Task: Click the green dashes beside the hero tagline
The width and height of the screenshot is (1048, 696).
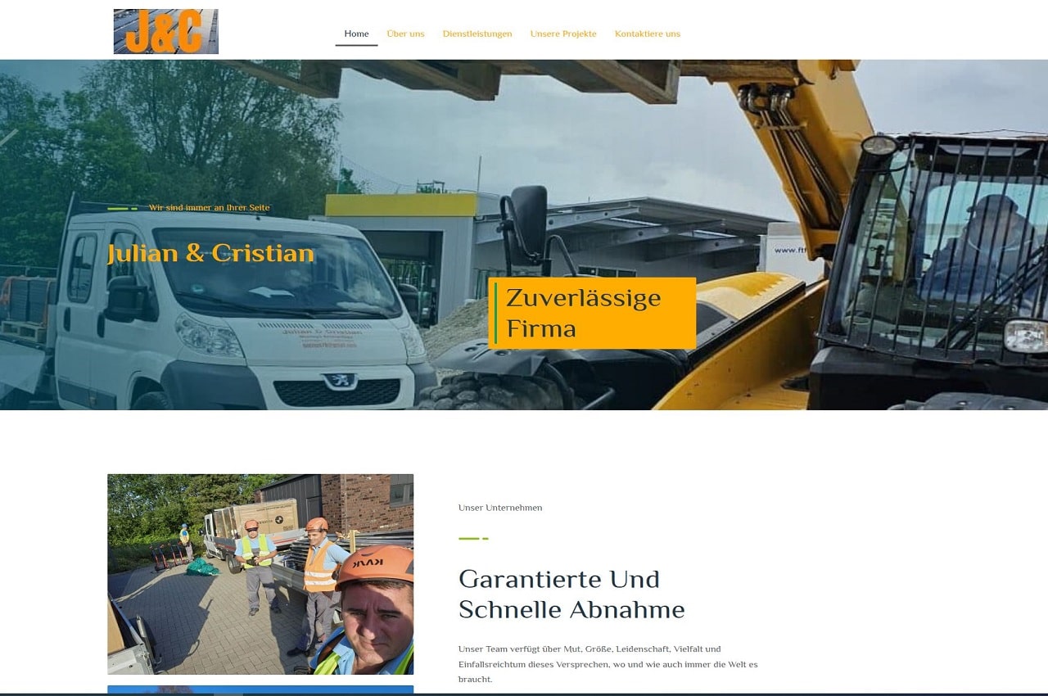Action: pyautogui.click(x=122, y=209)
